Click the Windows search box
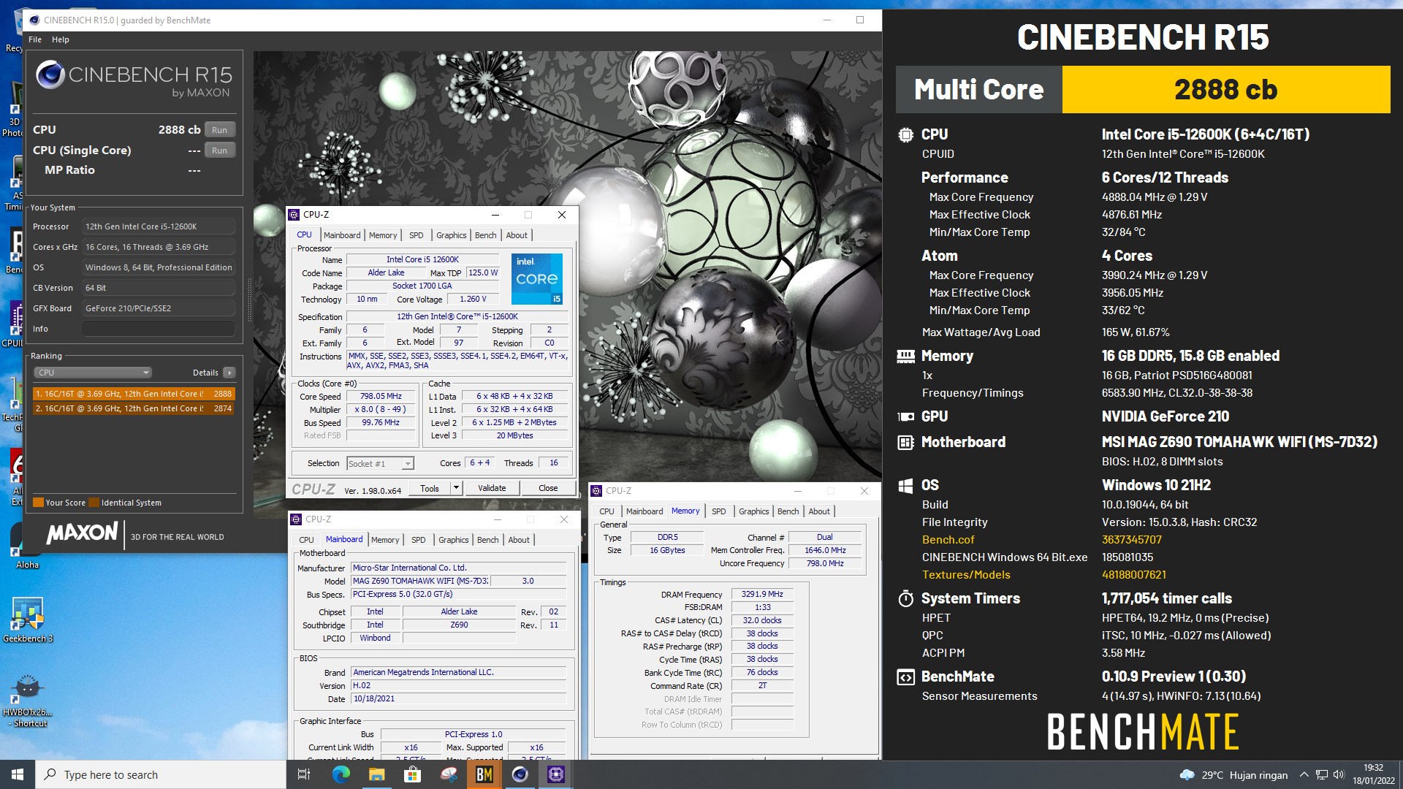 coord(160,774)
